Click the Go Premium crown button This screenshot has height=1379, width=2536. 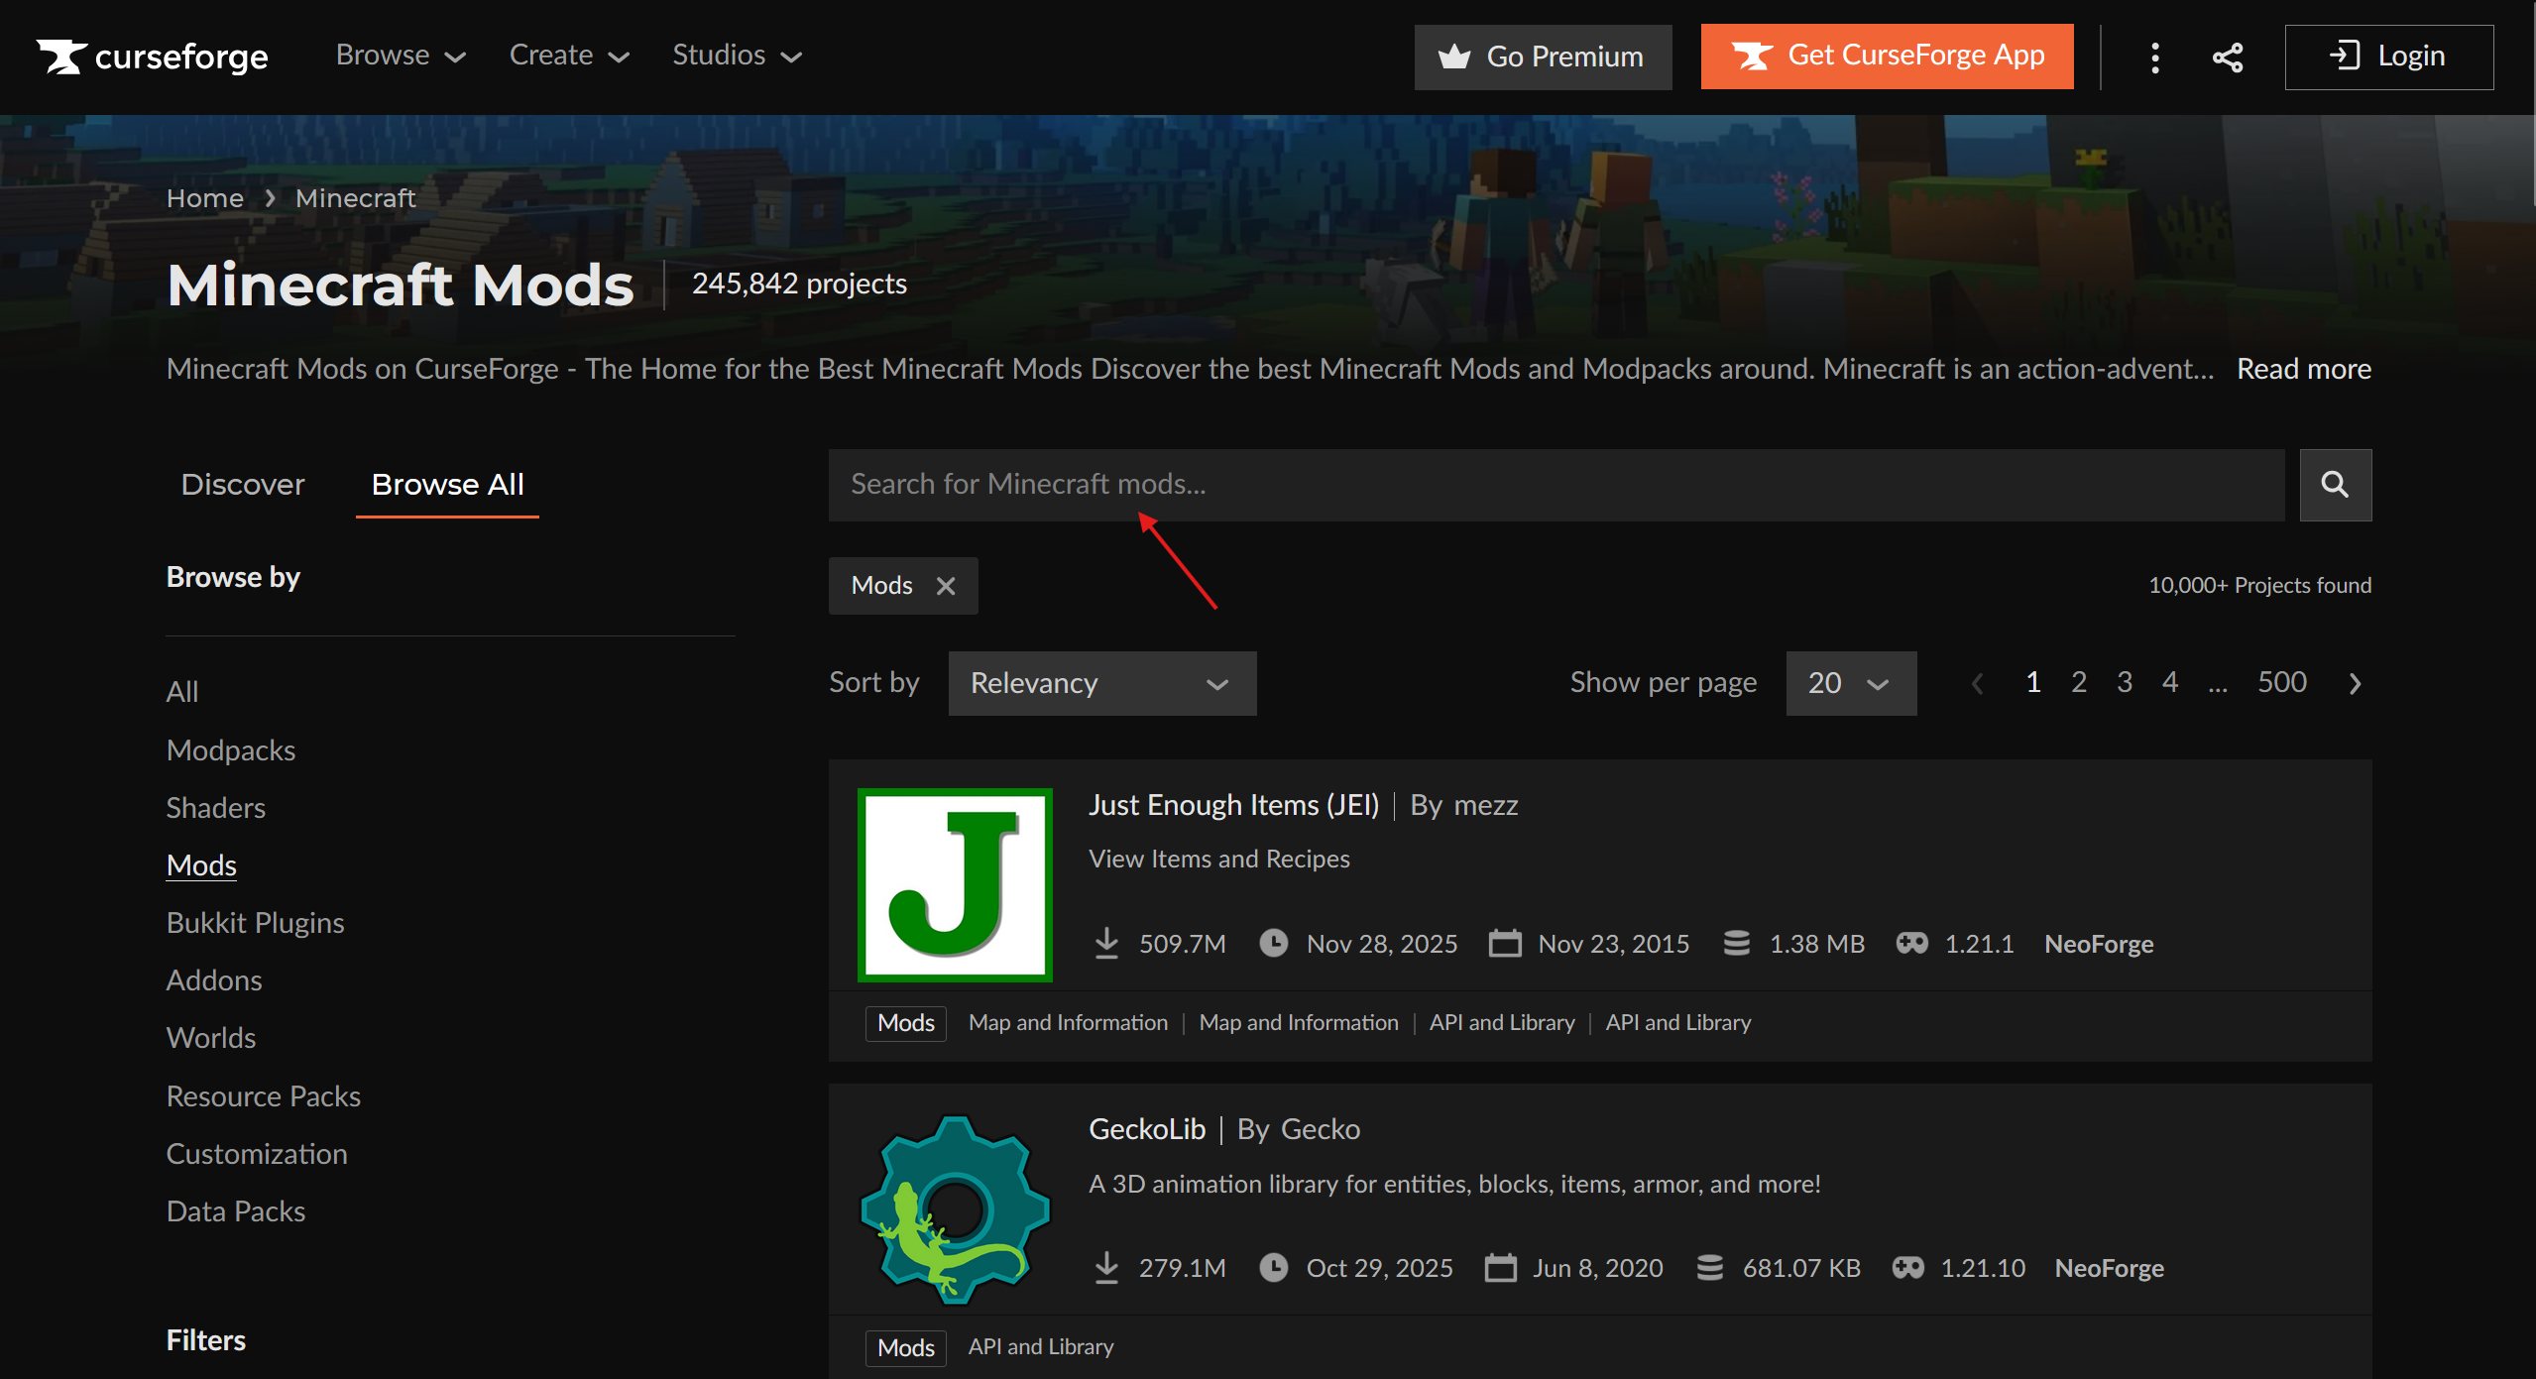1542,57
